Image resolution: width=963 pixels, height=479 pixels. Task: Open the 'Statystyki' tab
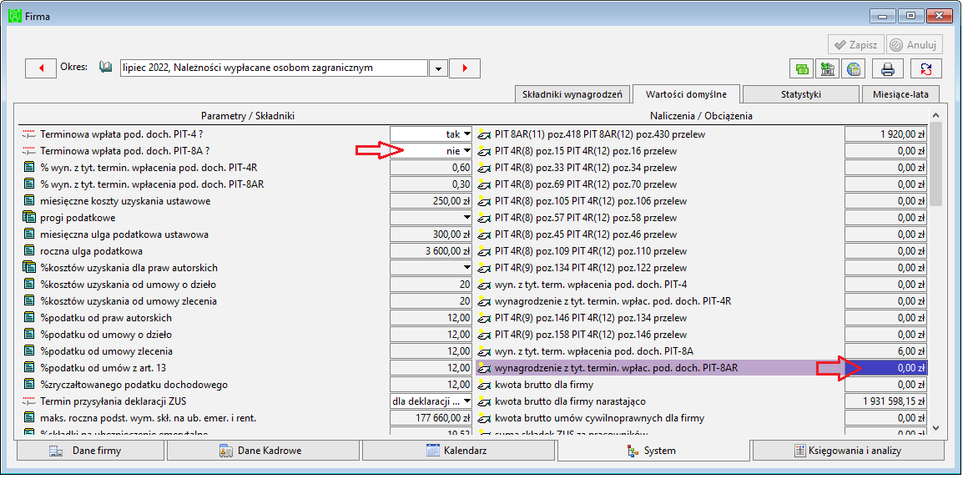pos(801,94)
